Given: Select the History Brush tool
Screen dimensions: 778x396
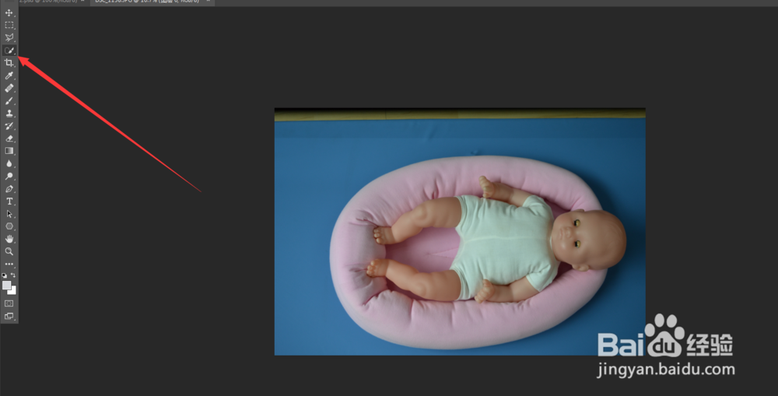Looking at the screenshot, I should 9,126.
